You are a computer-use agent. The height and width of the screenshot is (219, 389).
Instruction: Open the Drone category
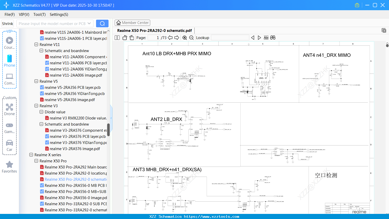[x=9, y=109]
